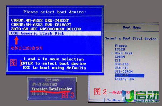Choose LS120 in the Boot Menu
Viewport: 162px width, 106px height.
coord(120,49)
